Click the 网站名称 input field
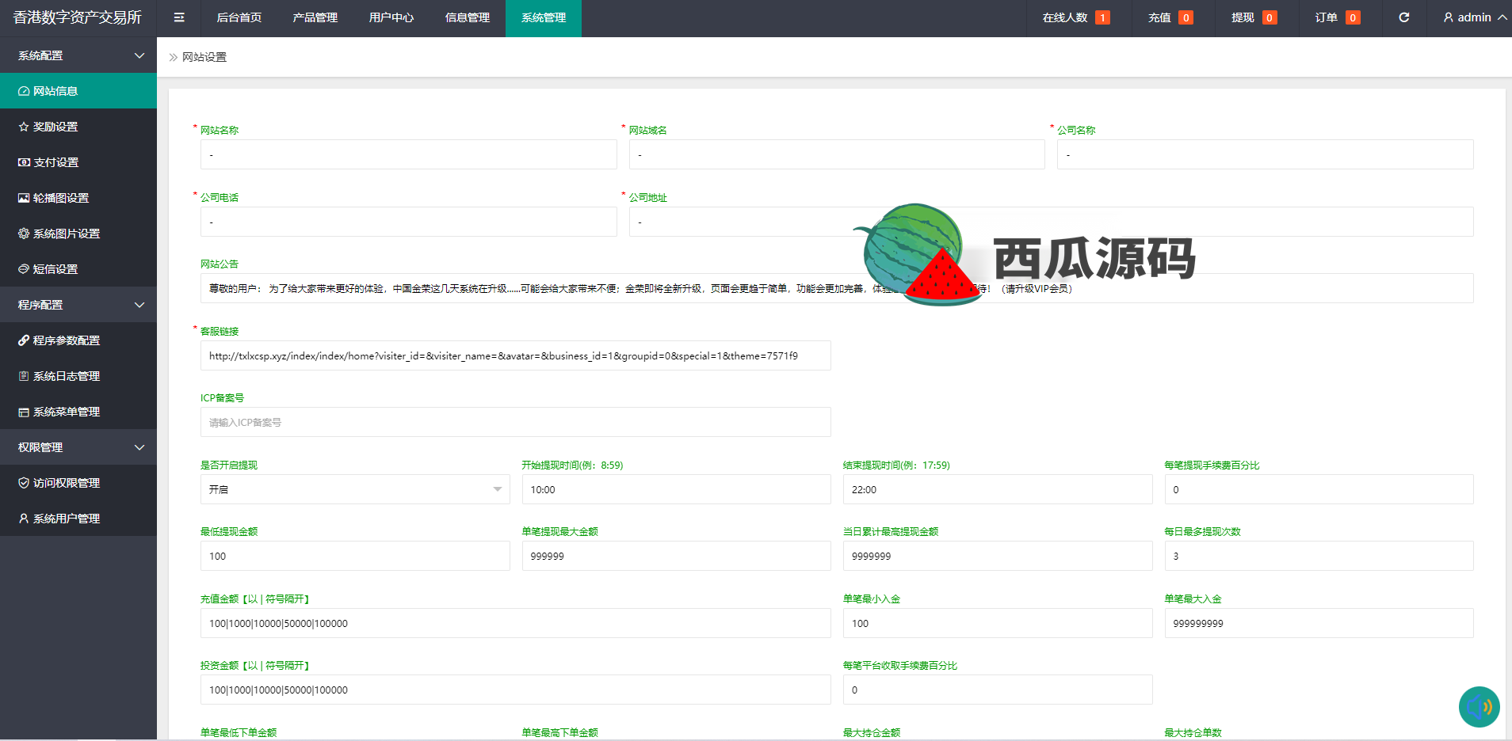 [x=408, y=154]
